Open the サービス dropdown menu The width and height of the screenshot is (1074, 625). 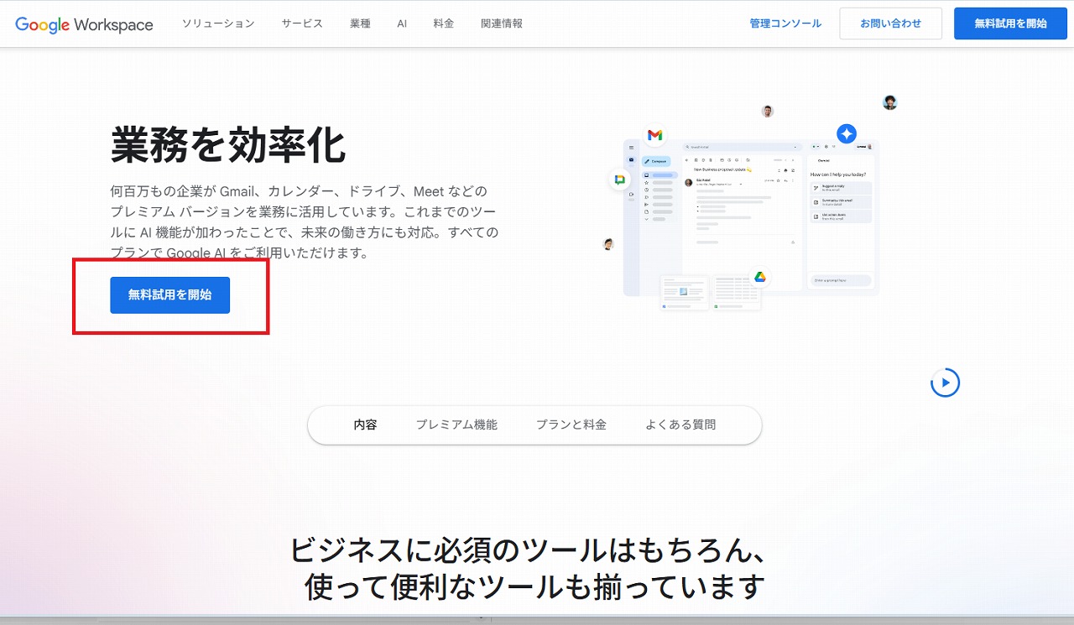tap(302, 23)
